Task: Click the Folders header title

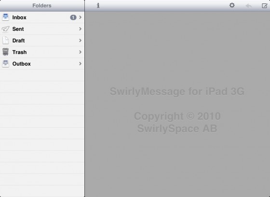Action: click(42, 5)
